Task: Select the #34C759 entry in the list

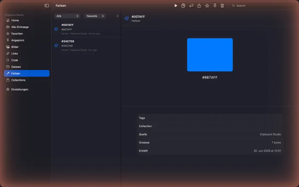Action: pyautogui.click(x=87, y=45)
